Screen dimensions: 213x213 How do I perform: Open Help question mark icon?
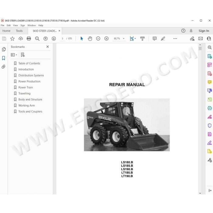(x=183, y=31)
